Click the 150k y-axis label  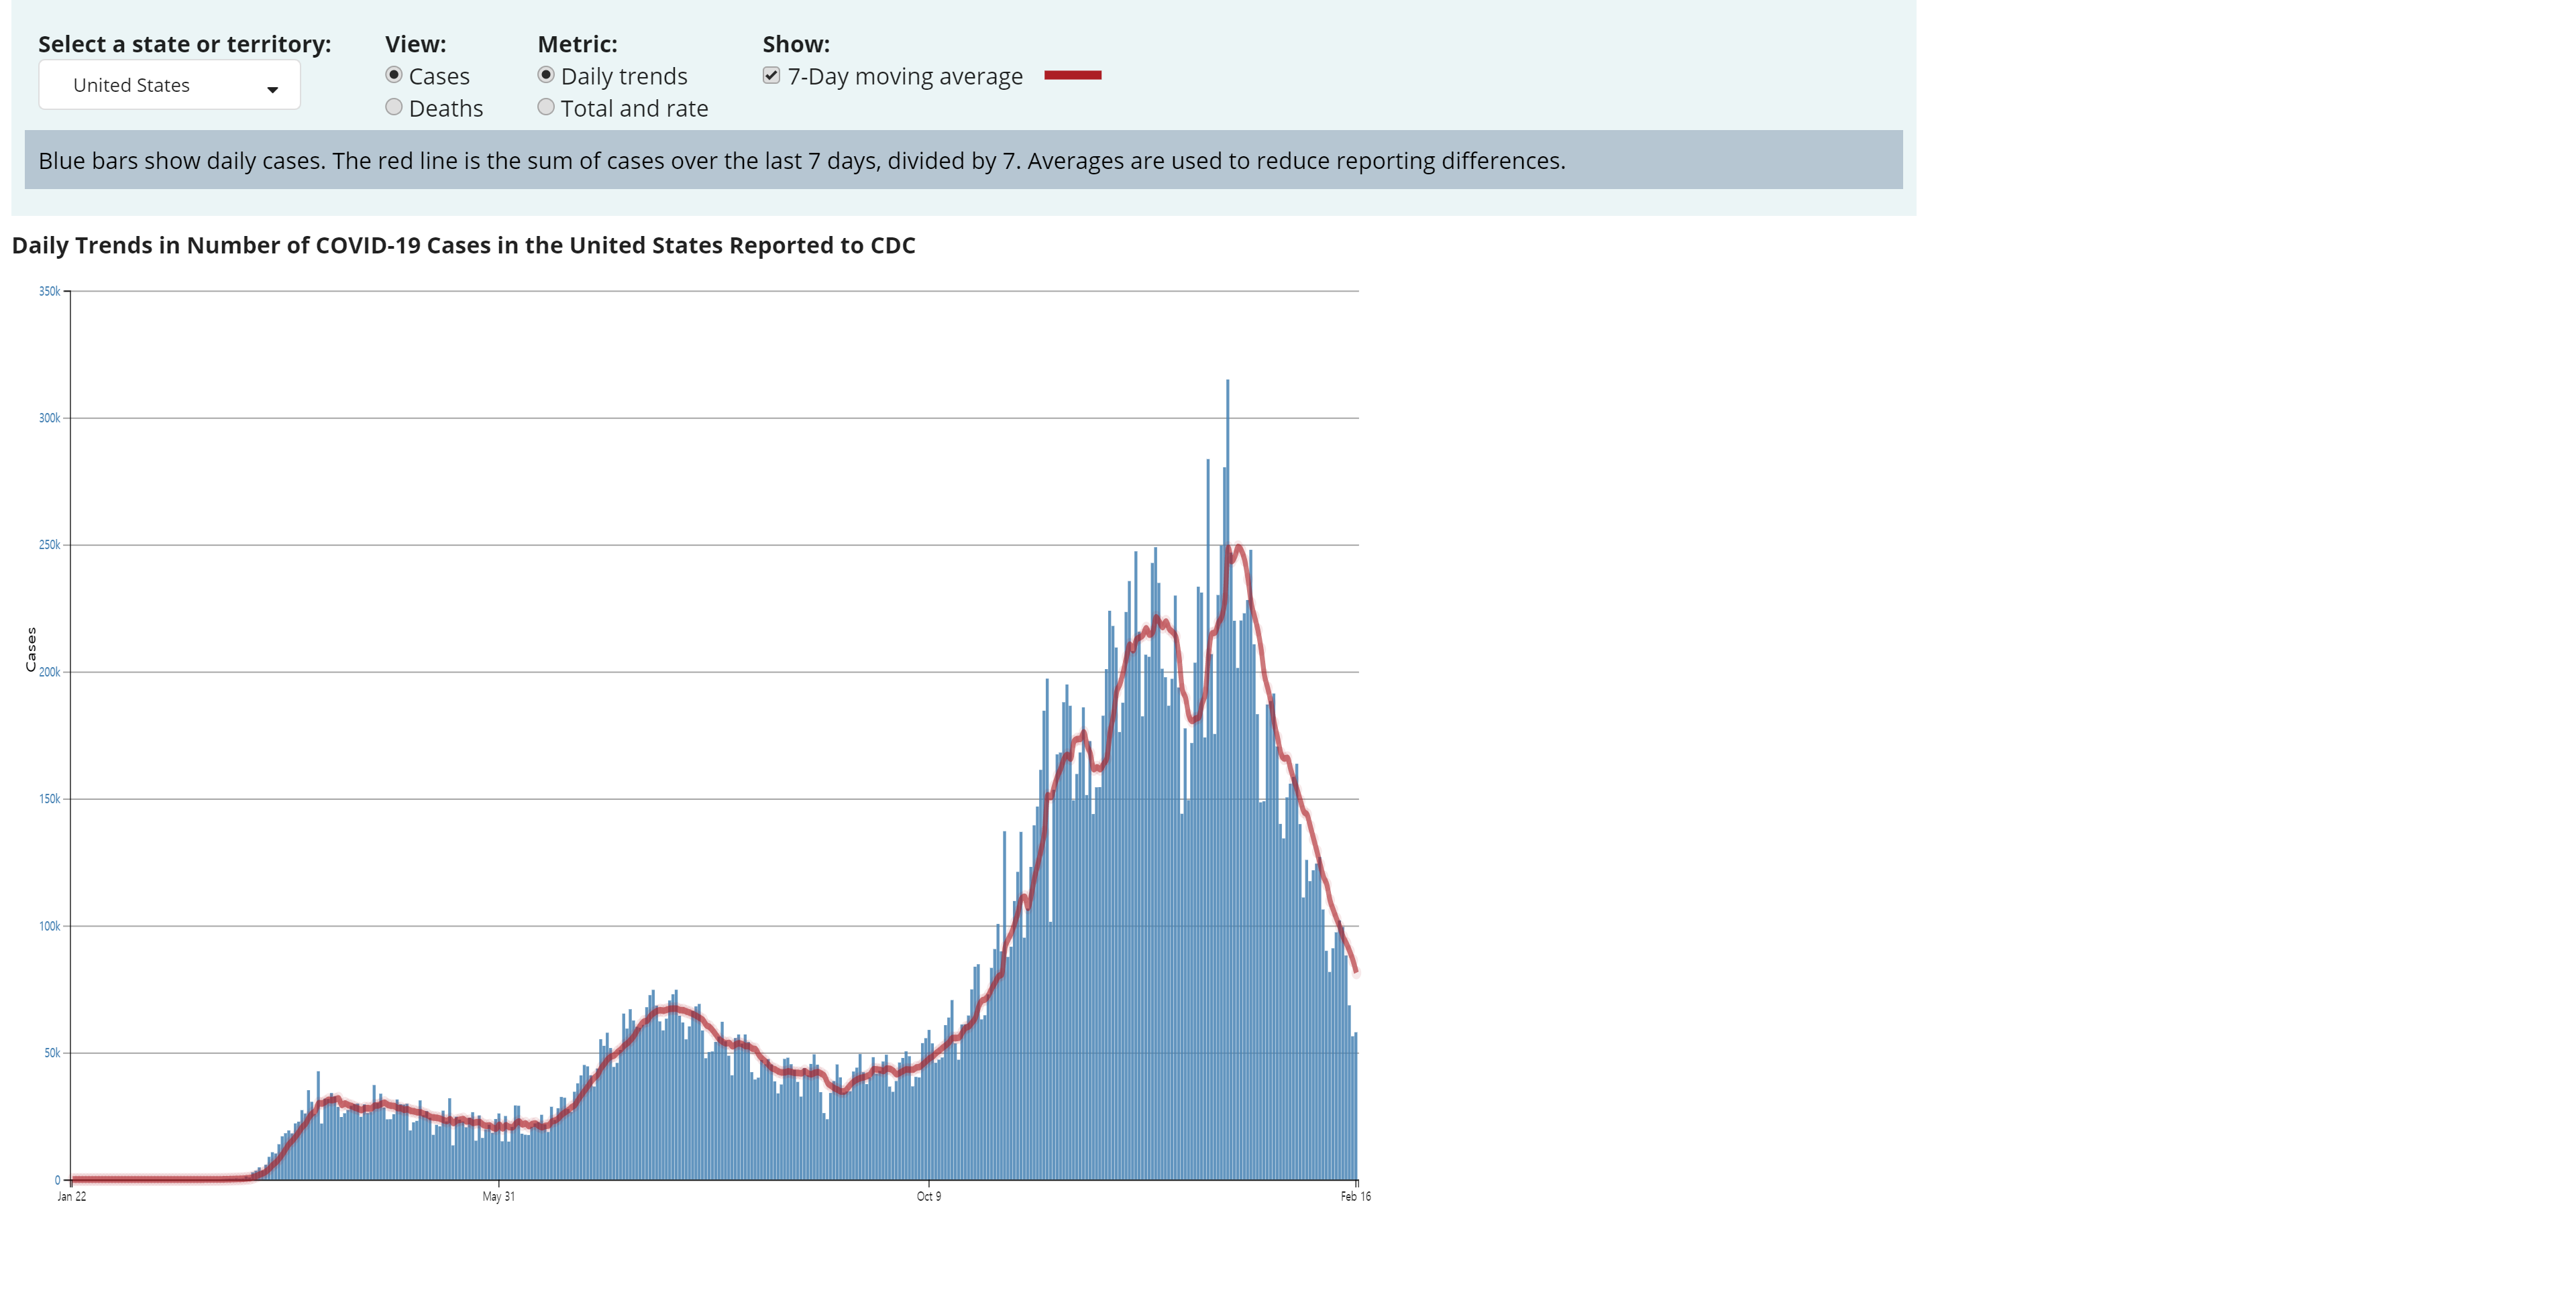[49, 799]
